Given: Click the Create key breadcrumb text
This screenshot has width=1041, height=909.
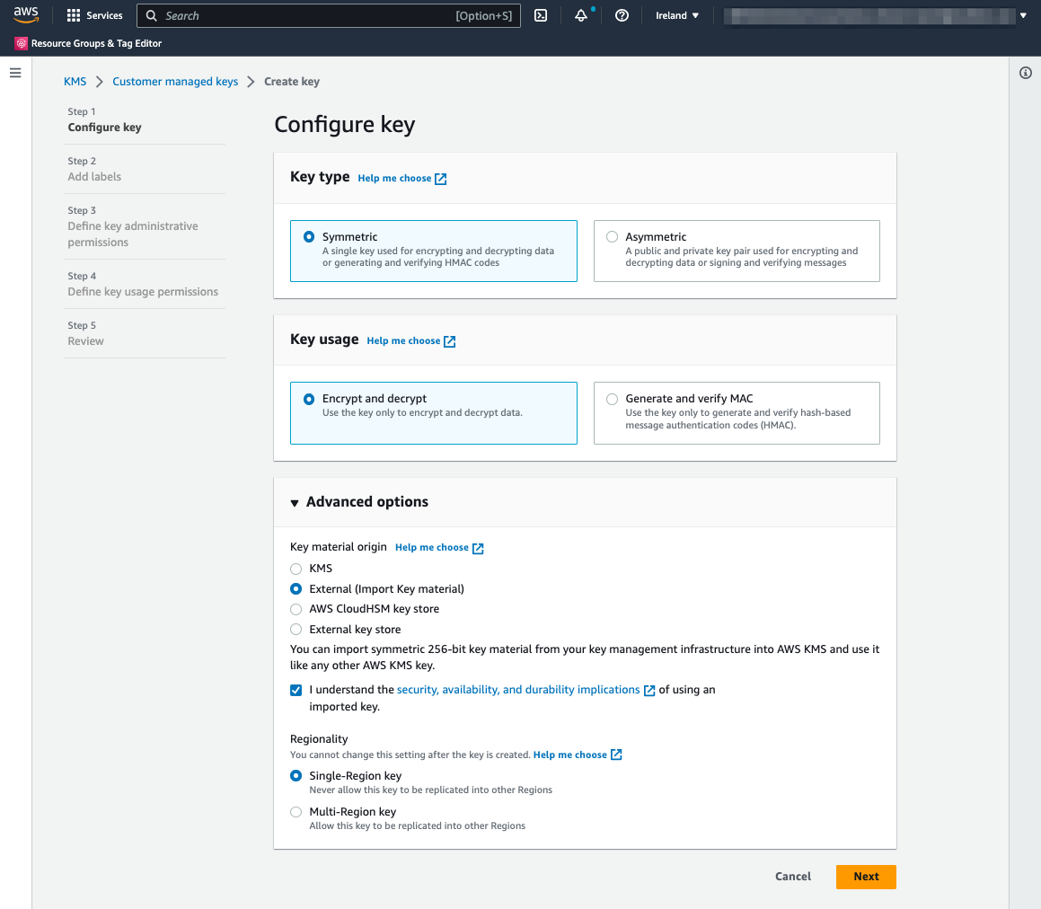Looking at the screenshot, I should [292, 81].
